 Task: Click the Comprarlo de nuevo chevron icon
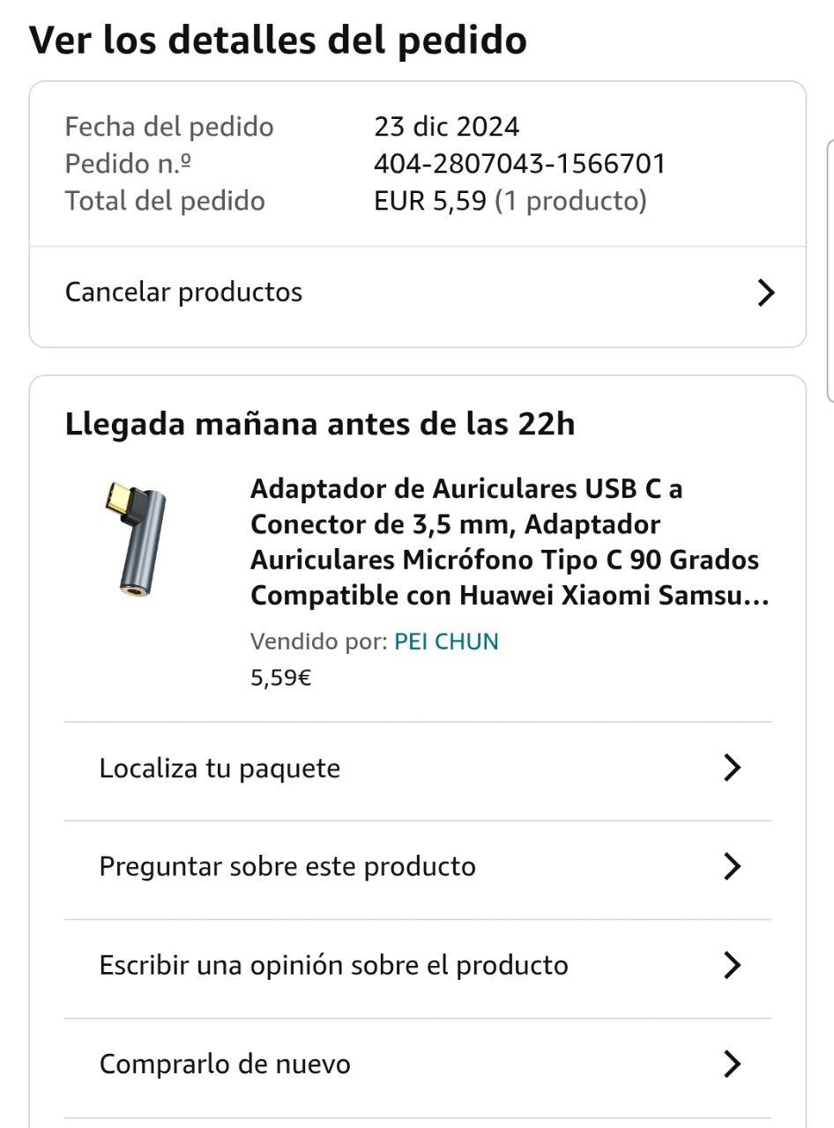tap(732, 1065)
